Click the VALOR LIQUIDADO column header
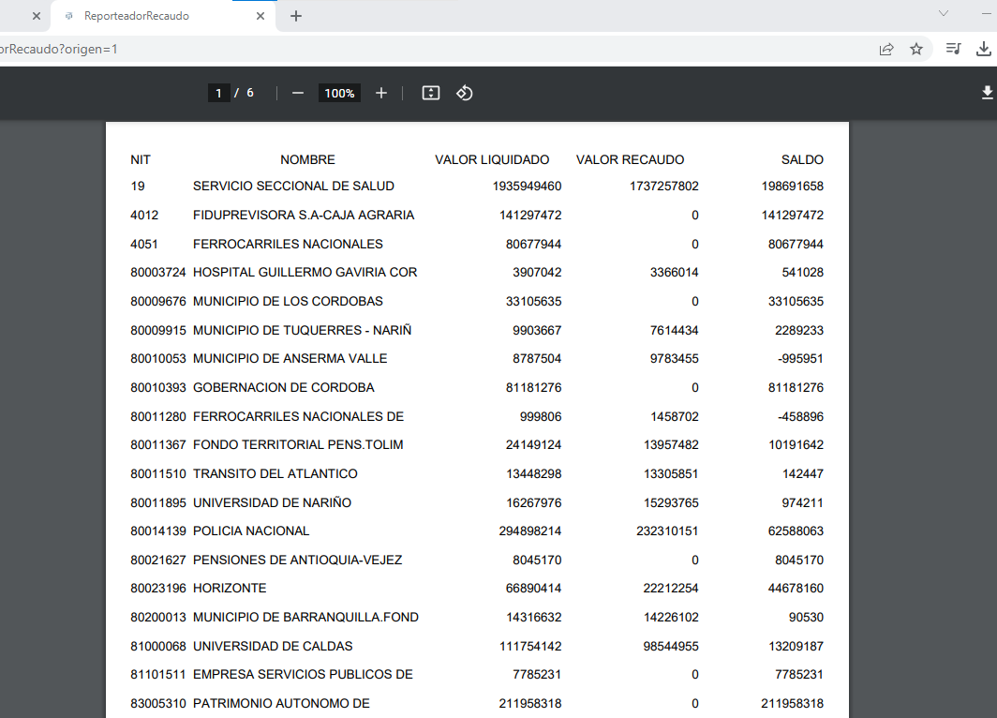The image size is (997, 718). pos(492,159)
